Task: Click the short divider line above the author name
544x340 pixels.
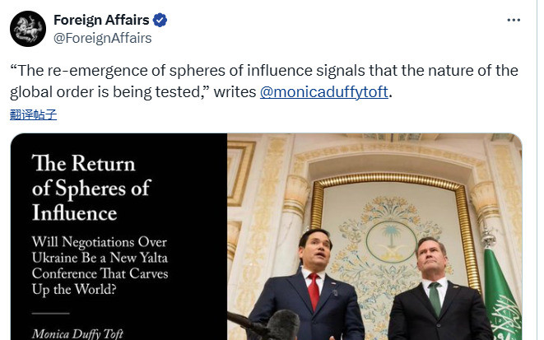Action: click(51, 314)
